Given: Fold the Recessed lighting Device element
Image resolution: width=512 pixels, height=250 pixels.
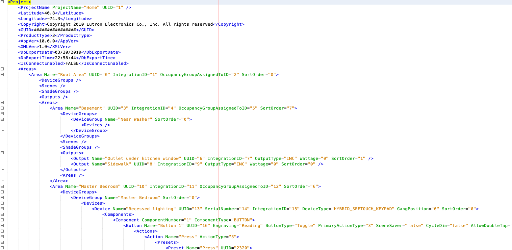Looking at the screenshot, I should pos(2,209).
